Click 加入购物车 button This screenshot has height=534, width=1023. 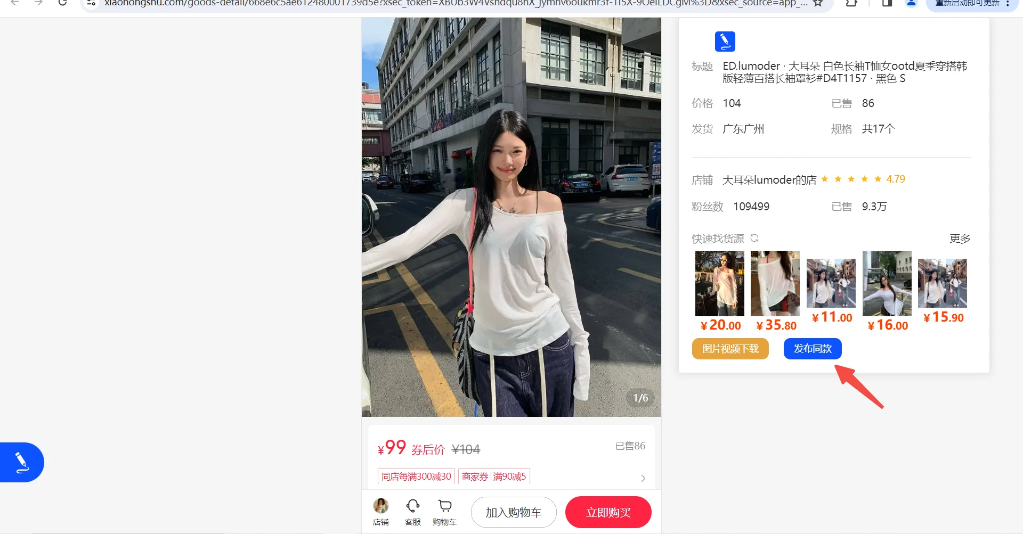[513, 512]
